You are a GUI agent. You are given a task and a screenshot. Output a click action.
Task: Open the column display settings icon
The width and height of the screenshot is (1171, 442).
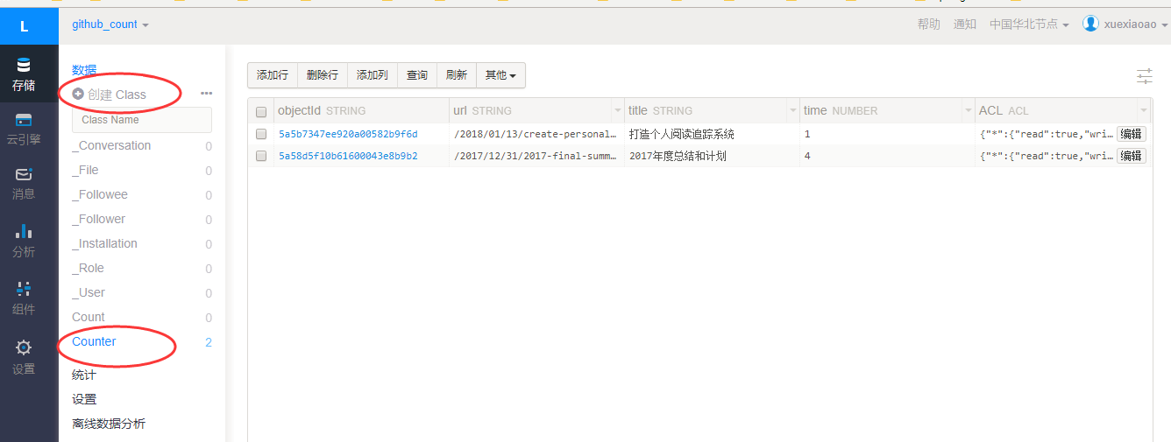click(1145, 76)
